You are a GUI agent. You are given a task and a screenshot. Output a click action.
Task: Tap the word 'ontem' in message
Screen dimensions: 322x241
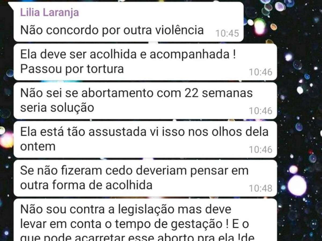point(38,146)
